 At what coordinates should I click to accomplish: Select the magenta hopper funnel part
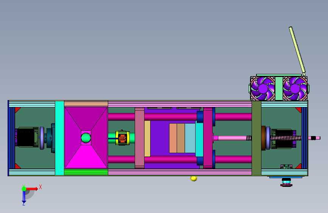86,138
